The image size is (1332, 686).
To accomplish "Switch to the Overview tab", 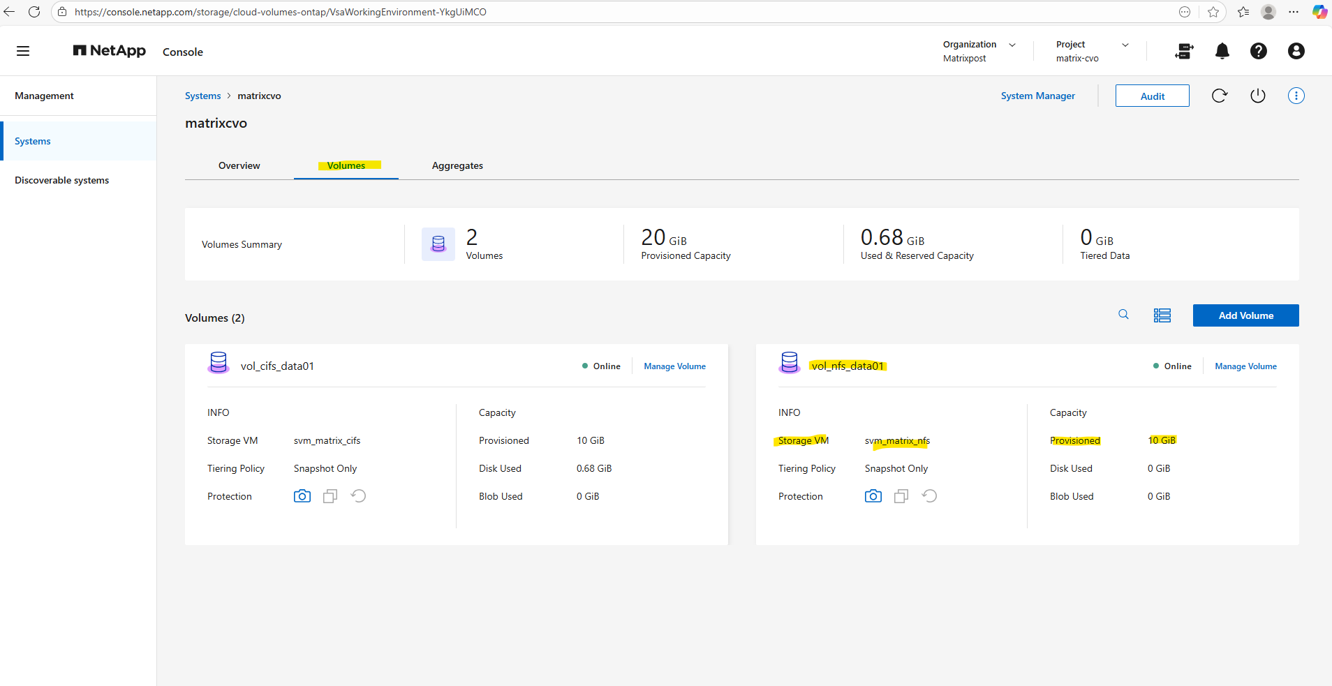I will 239,166.
